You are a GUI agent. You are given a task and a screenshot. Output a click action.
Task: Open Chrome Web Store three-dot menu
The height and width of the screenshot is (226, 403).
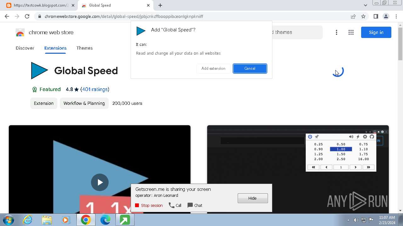pos(337,32)
